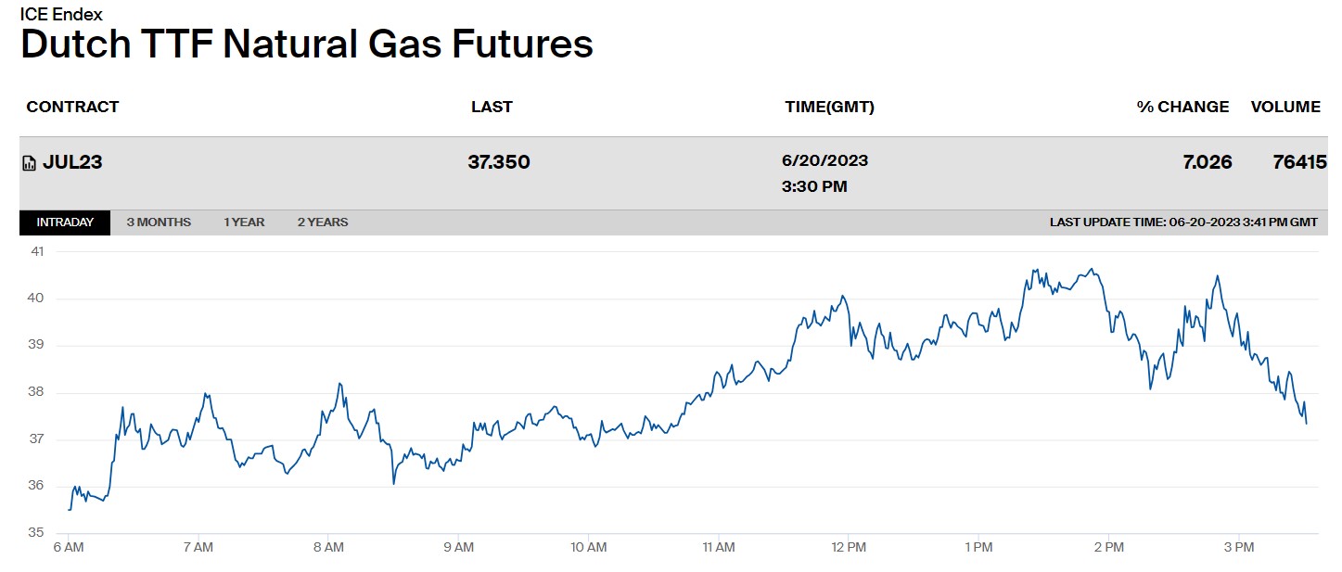Click the 3 PM marker on time axis

point(1240,547)
